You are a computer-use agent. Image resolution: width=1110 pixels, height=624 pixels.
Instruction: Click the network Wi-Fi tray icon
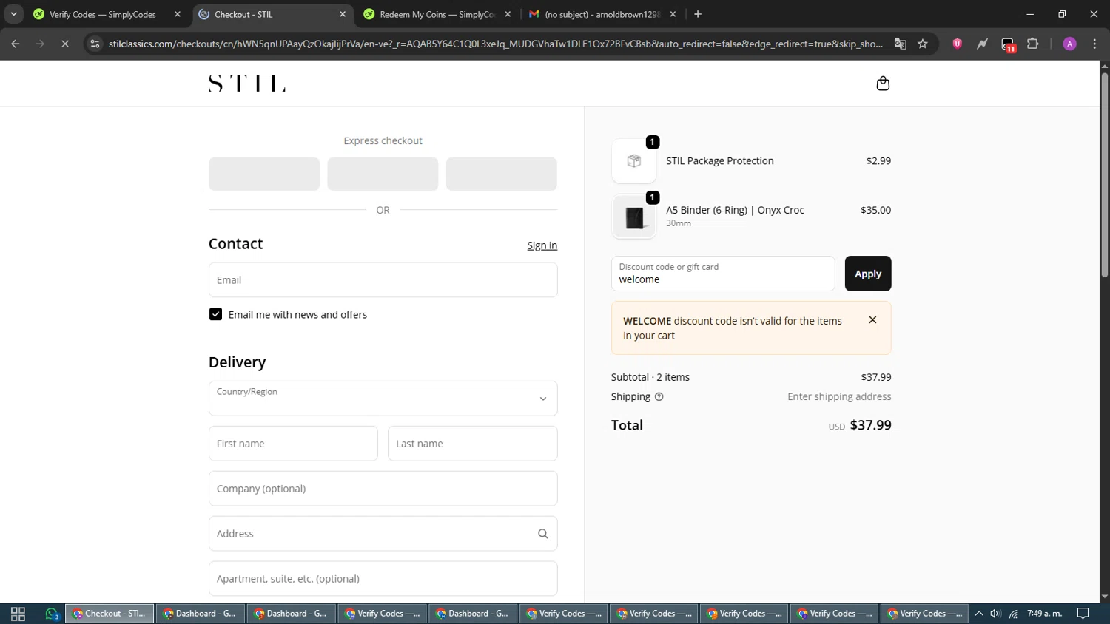click(x=1014, y=614)
